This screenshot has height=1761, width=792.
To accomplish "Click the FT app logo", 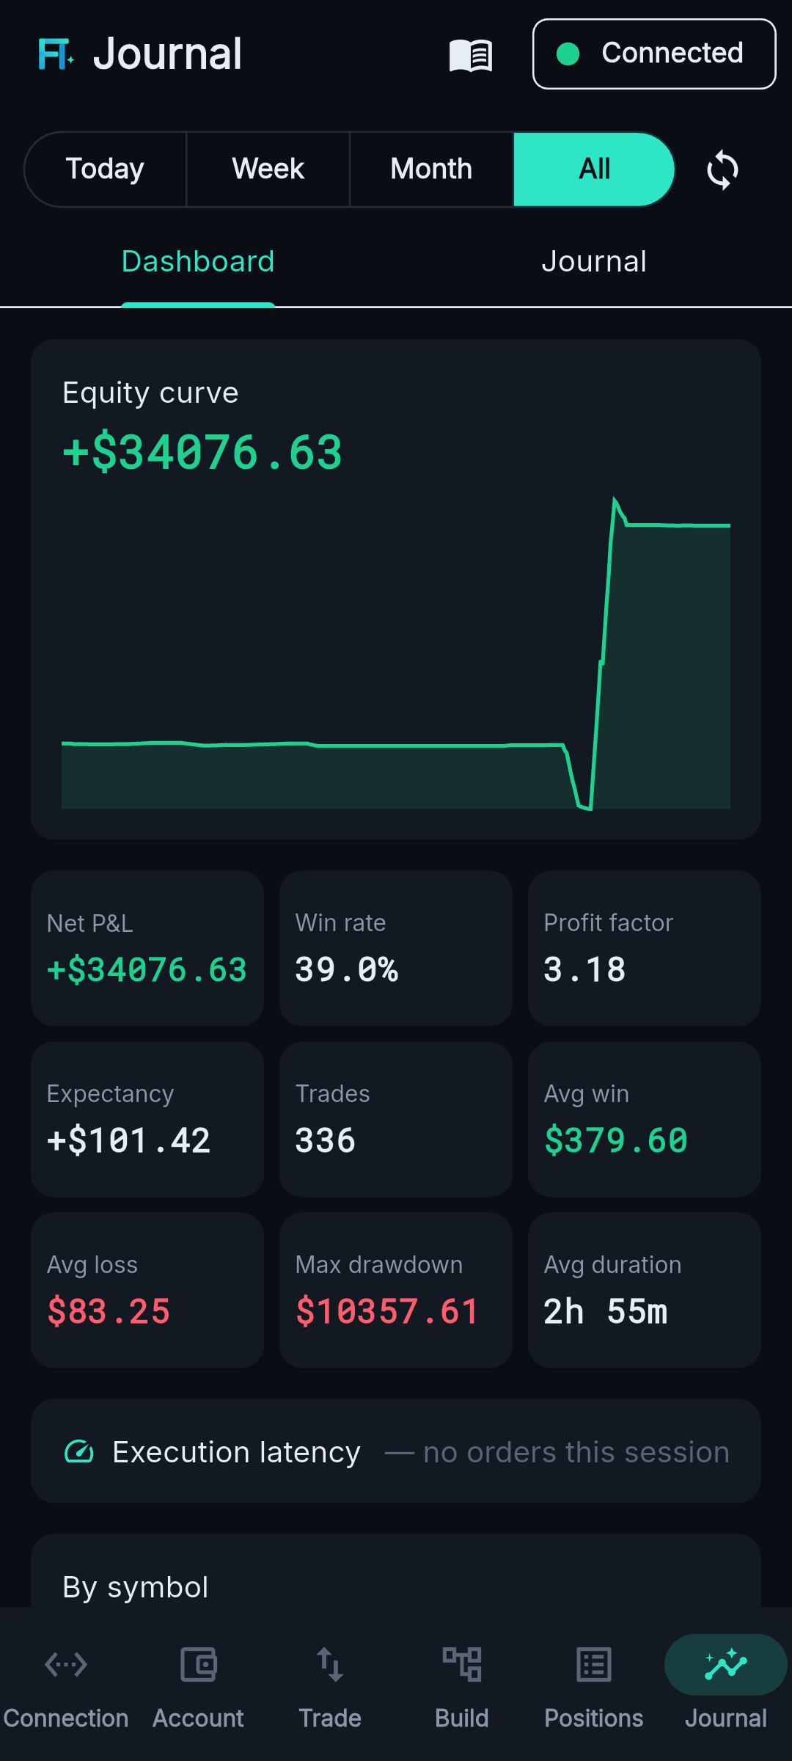I will 56,54.
